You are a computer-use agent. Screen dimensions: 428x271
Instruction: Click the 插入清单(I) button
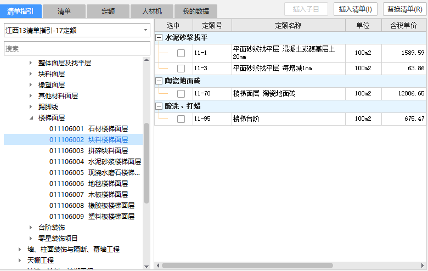[356, 9]
